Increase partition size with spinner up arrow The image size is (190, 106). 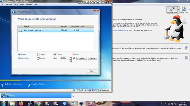(71, 58)
